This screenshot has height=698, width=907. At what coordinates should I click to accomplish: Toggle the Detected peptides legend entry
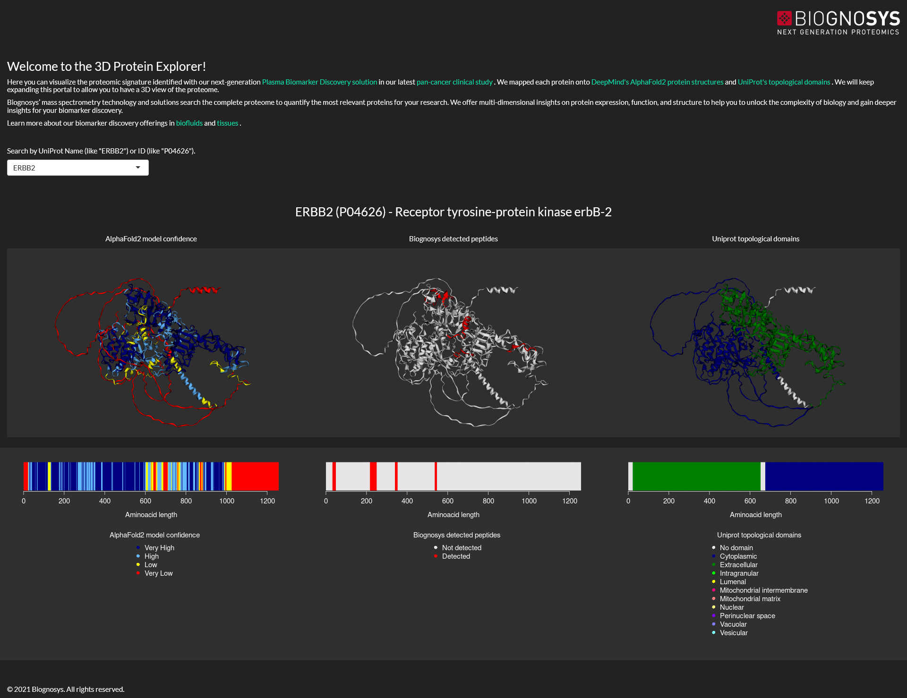pos(452,556)
